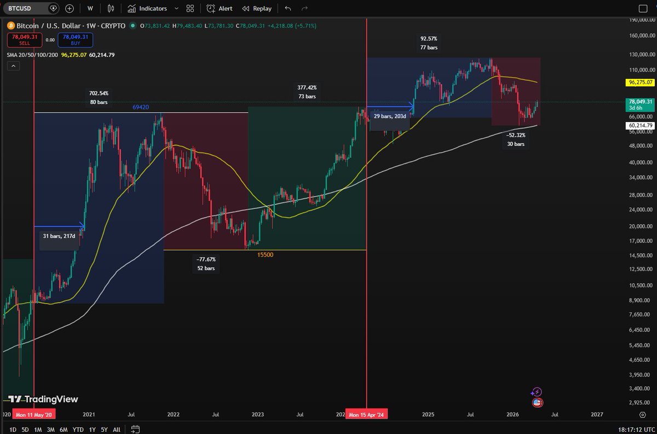Open the candlestick chart type selector
The image size is (657, 434).
pyautogui.click(x=111, y=9)
